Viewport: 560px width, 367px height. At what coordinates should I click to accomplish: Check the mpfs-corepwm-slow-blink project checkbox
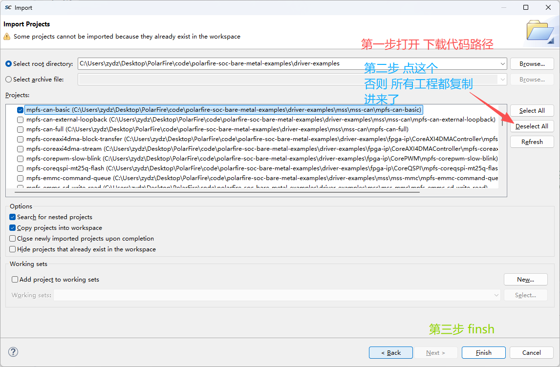(21, 159)
